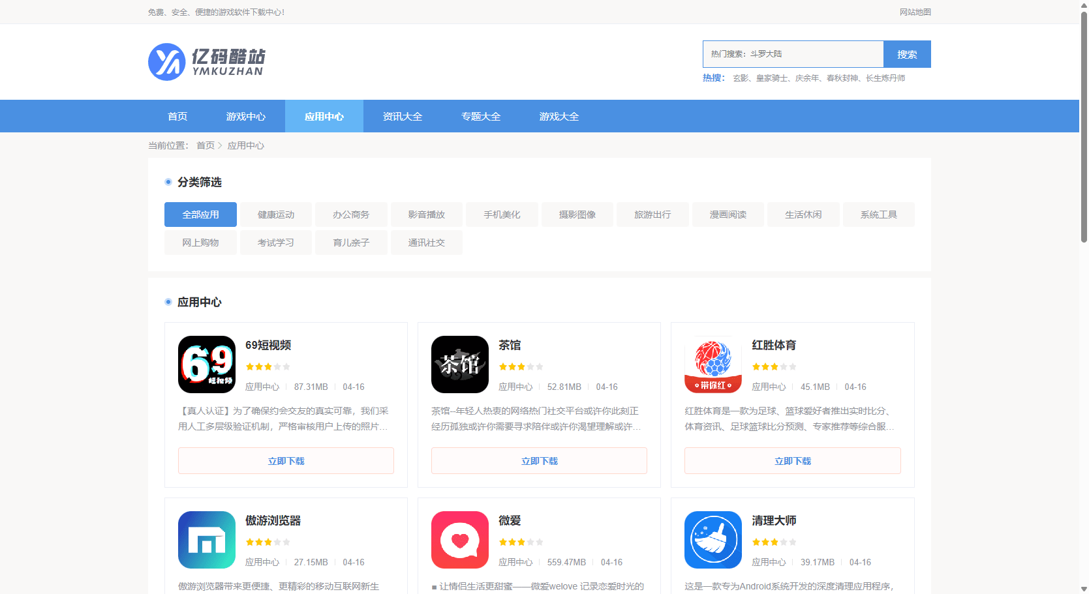Image resolution: width=1089 pixels, height=594 pixels.
Task: Open 游戏中心 navigation tab
Action: [246, 116]
